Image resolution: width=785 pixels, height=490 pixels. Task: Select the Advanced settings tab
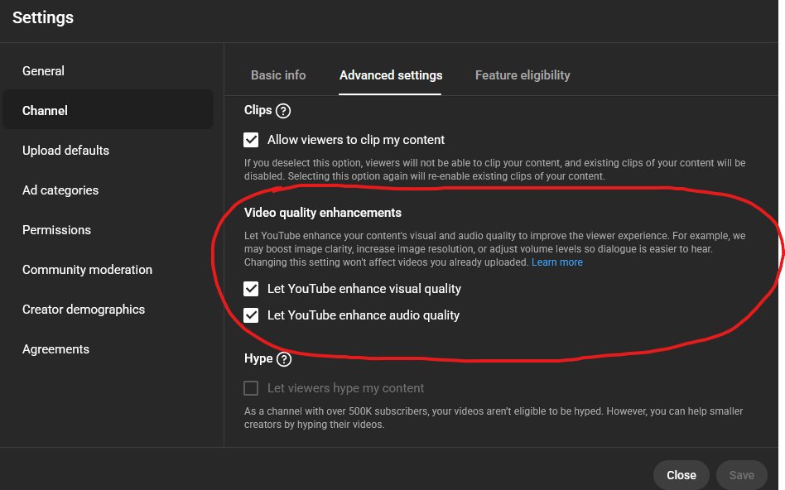click(391, 75)
